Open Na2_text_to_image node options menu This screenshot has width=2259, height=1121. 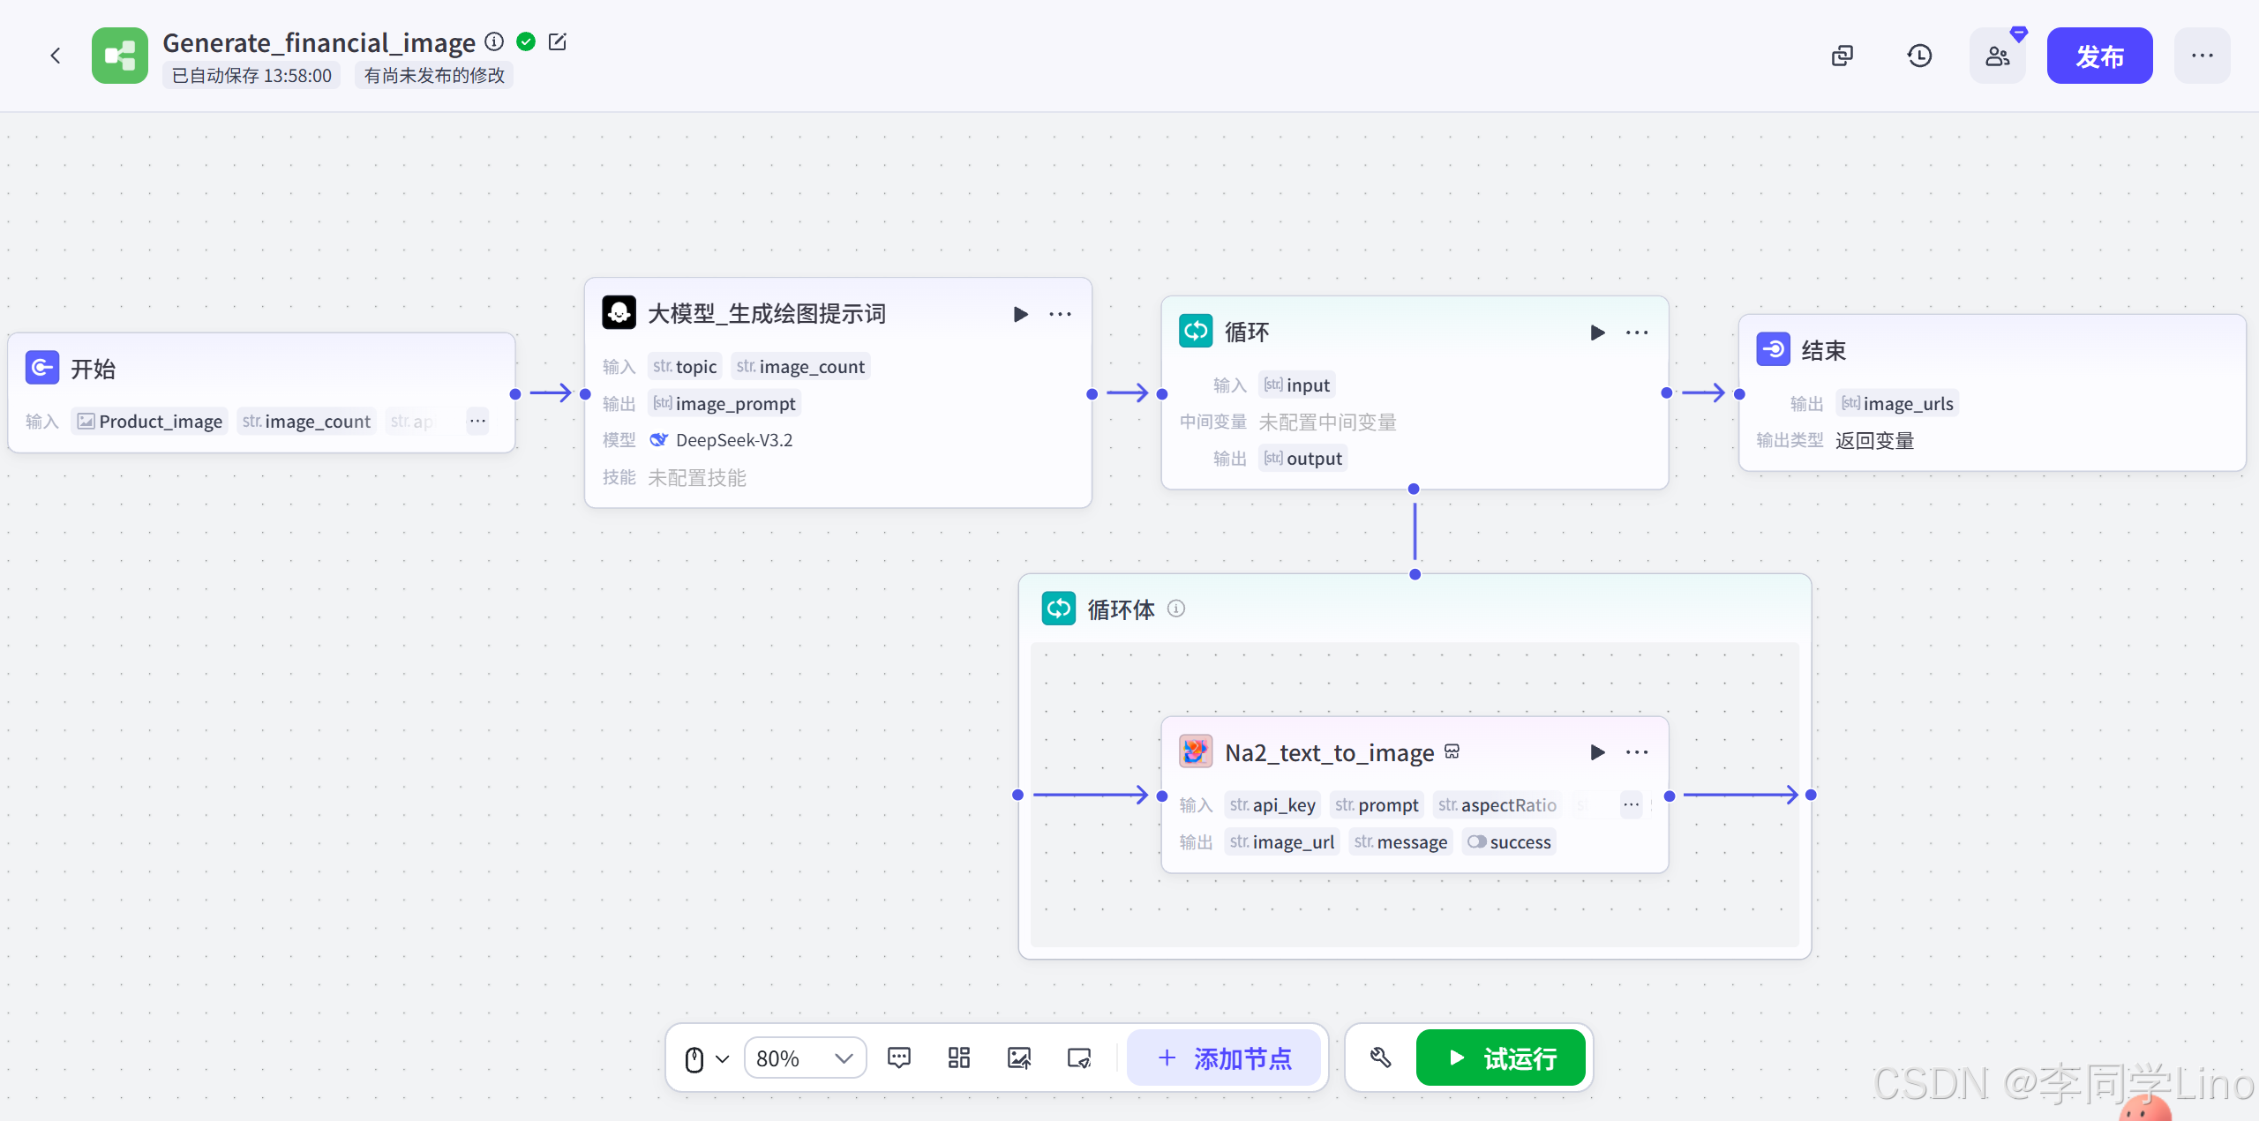(x=1637, y=752)
